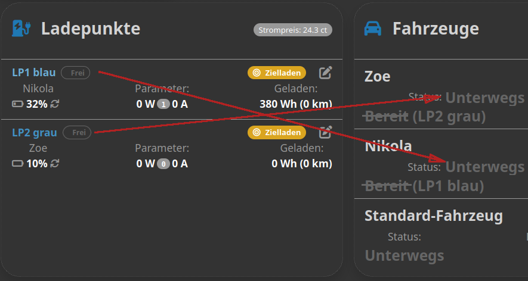This screenshot has width=528, height=281.
Task: Refresh Nikola's 32% state of charge
Action: [x=54, y=104]
